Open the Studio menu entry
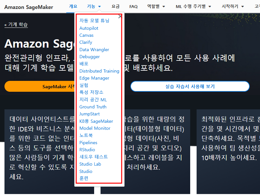Screen dimensions: 260x195 tap(86, 171)
